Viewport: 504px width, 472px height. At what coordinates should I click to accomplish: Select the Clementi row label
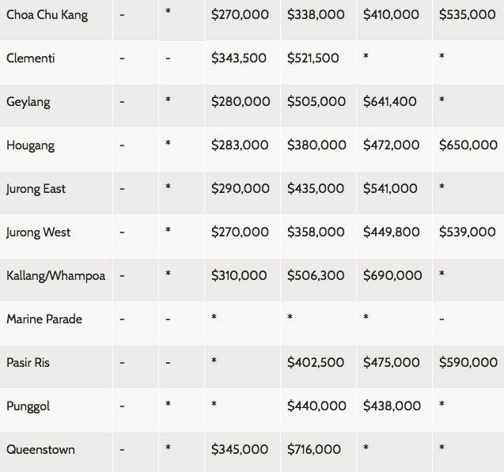point(30,59)
